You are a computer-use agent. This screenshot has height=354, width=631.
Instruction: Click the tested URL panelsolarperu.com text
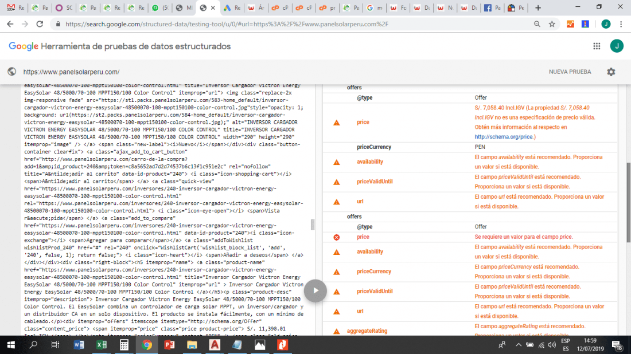click(71, 72)
